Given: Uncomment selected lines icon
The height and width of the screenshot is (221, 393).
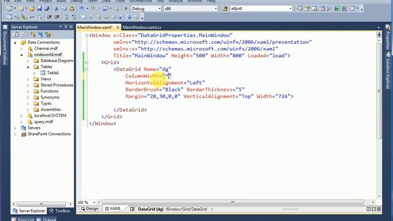Looking at the screenshot, I should coord(74,17).
